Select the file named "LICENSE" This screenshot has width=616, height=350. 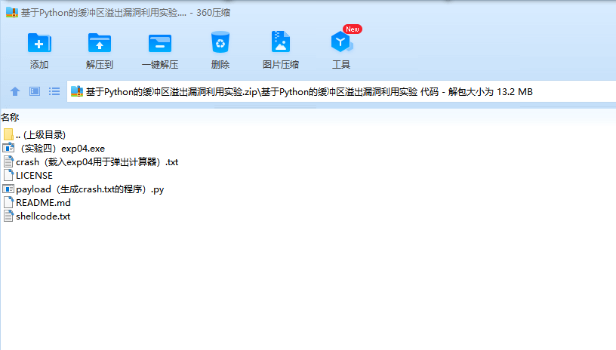tap(28, 176)
